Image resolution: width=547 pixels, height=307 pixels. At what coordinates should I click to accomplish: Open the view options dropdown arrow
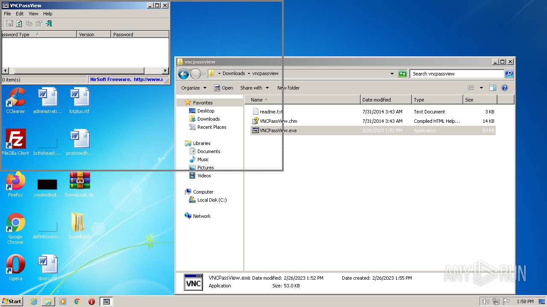[481, 88]
